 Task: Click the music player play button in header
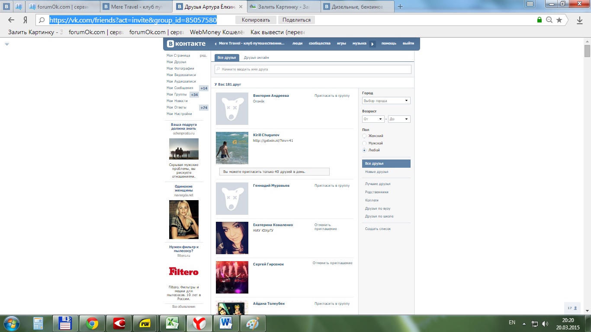pyautogui.click(x=373, y=44)
